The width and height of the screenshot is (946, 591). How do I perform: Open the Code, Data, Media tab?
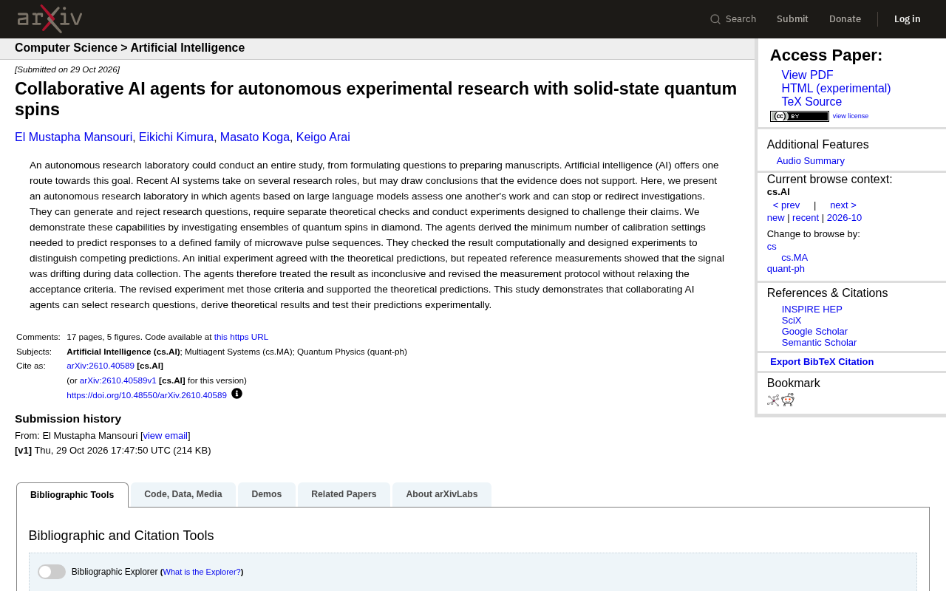183,494
